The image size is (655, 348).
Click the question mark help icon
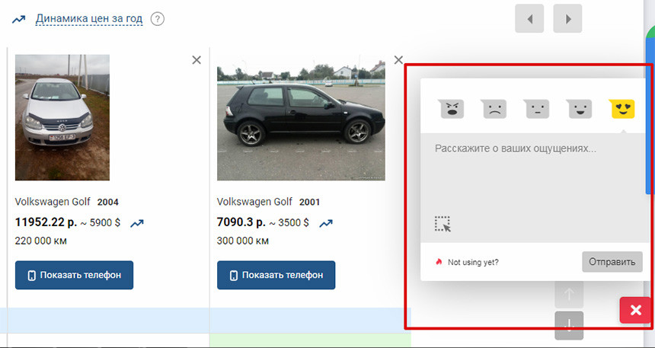(x=158, y=19)
